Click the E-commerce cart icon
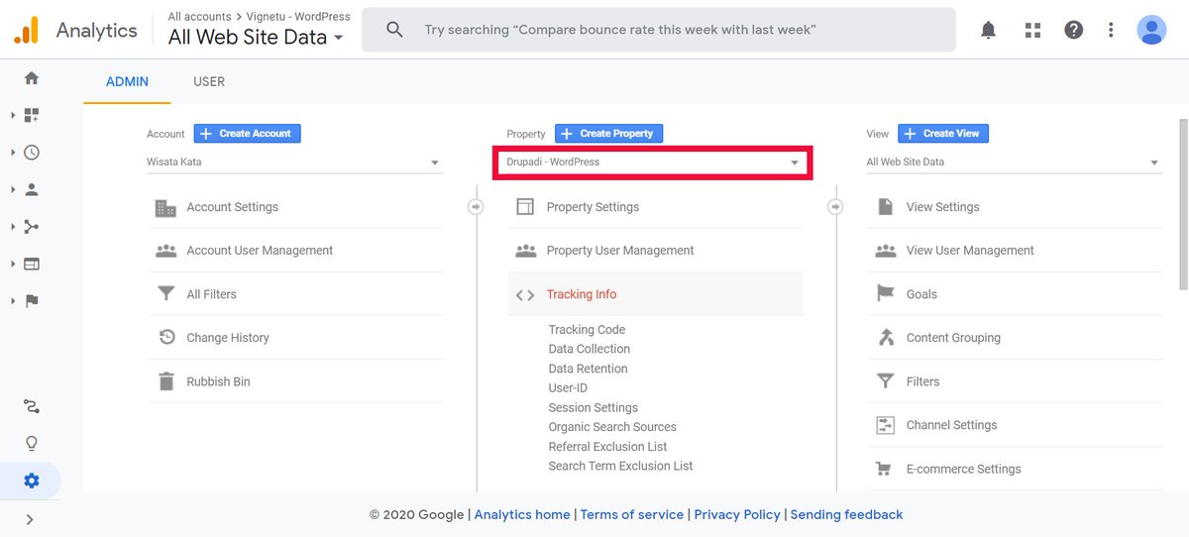 (886, 469)
